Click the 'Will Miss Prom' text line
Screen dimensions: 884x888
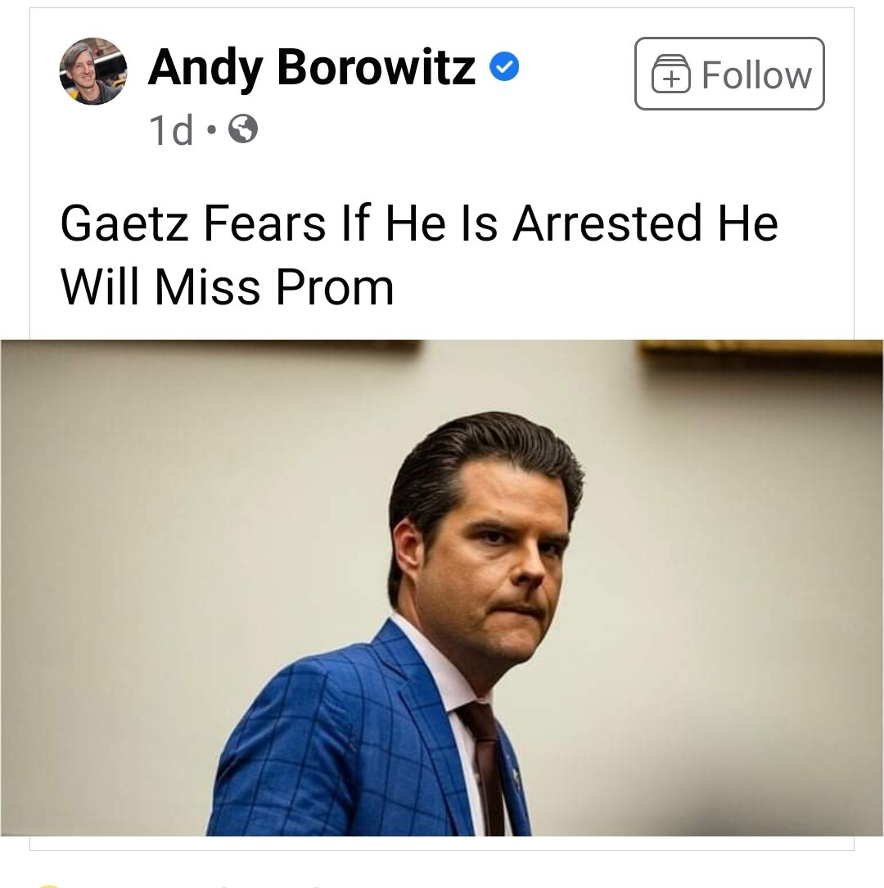click(227, 287)
